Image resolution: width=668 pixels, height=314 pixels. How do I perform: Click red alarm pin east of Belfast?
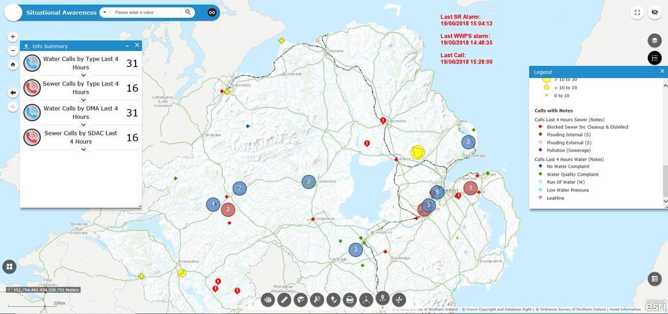[458, 196]
